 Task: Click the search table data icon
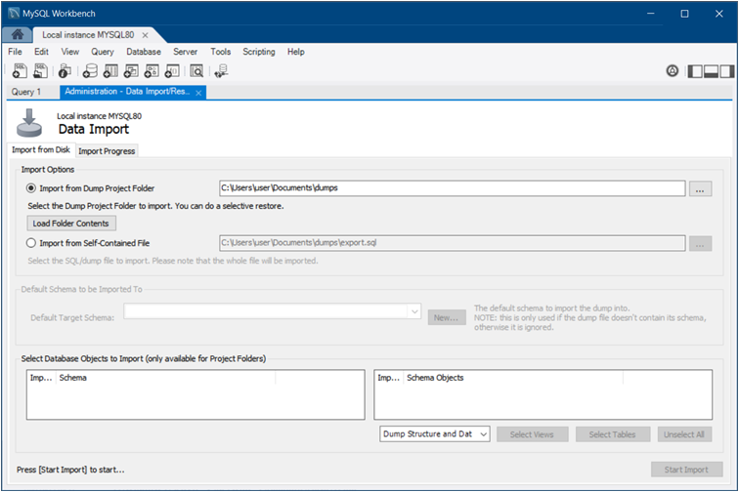point(196,70)
